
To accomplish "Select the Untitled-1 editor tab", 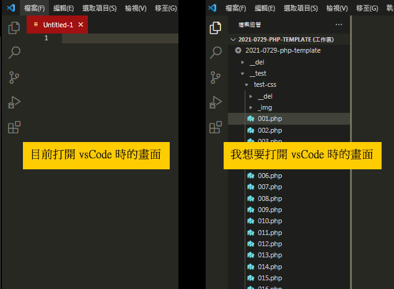I will click(57, 25).
